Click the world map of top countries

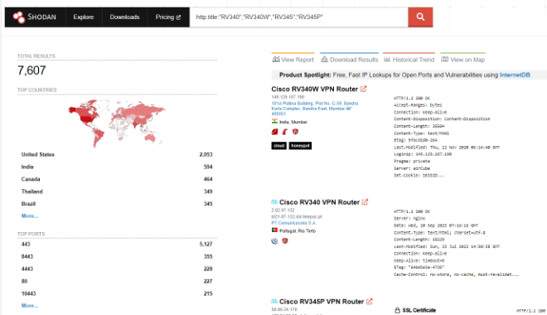point(117,123)
